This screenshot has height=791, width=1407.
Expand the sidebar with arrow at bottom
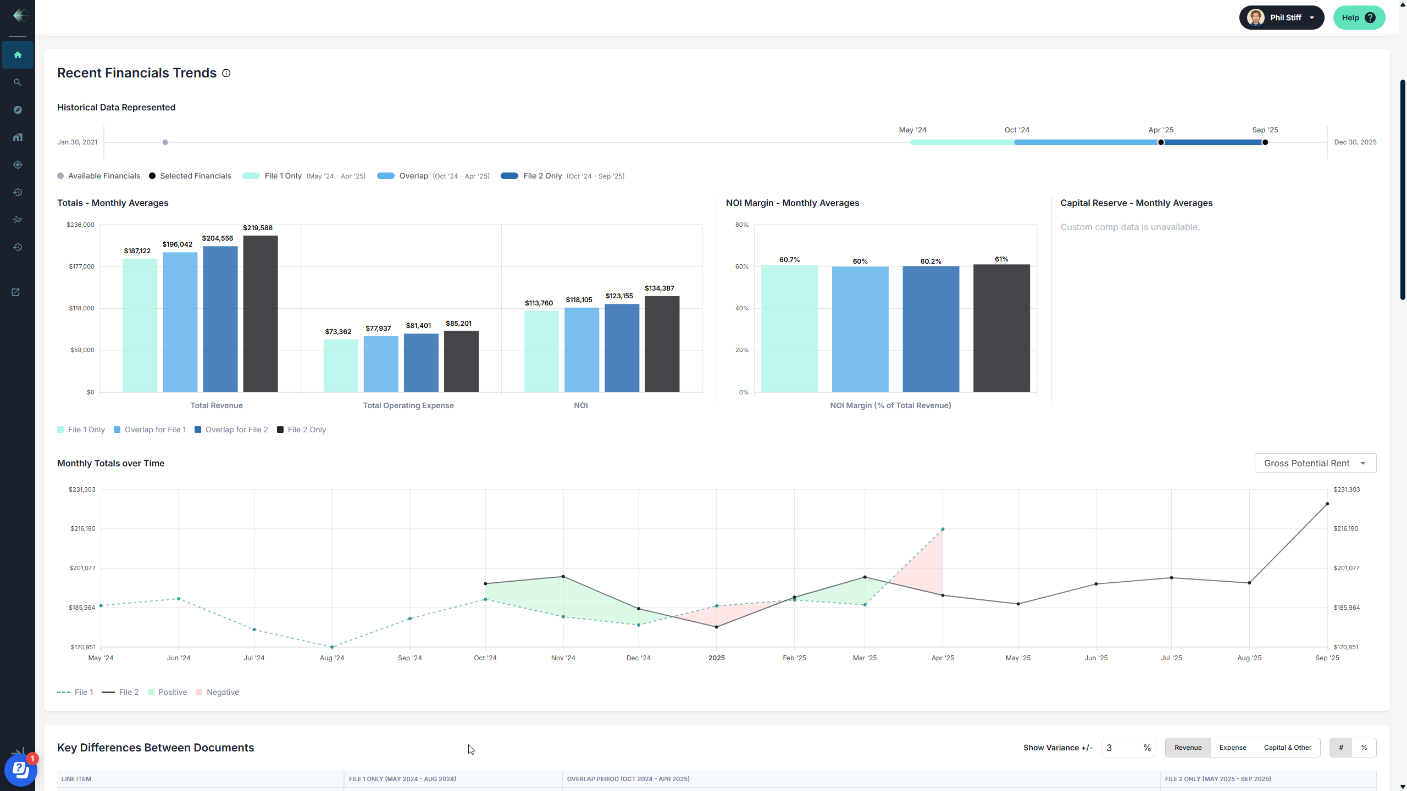coord(18,750)
